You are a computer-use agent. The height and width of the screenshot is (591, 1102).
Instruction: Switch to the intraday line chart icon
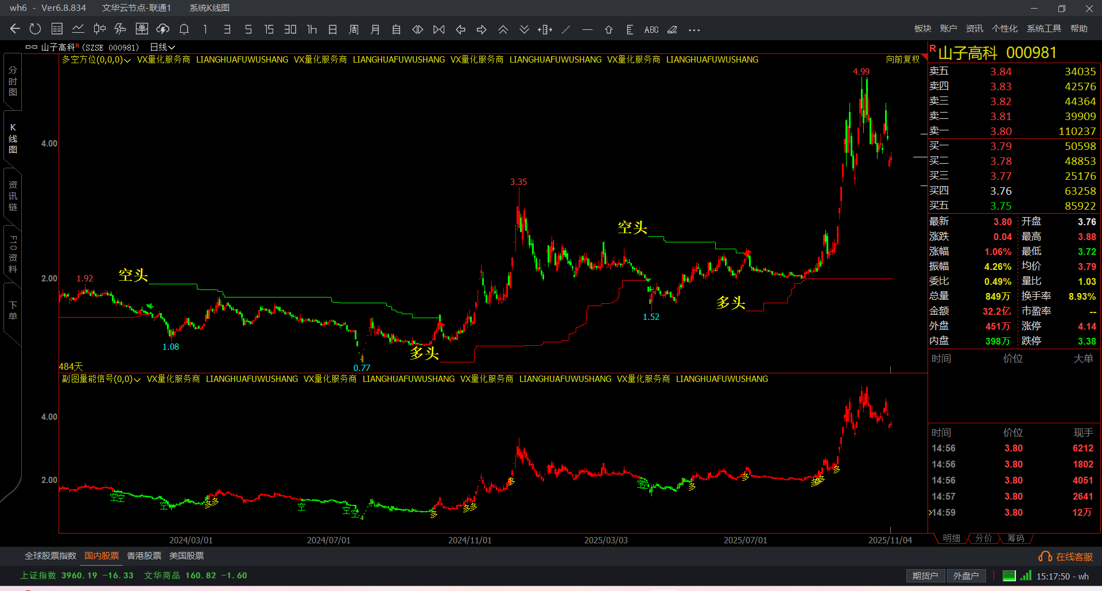tap(78, 29)
